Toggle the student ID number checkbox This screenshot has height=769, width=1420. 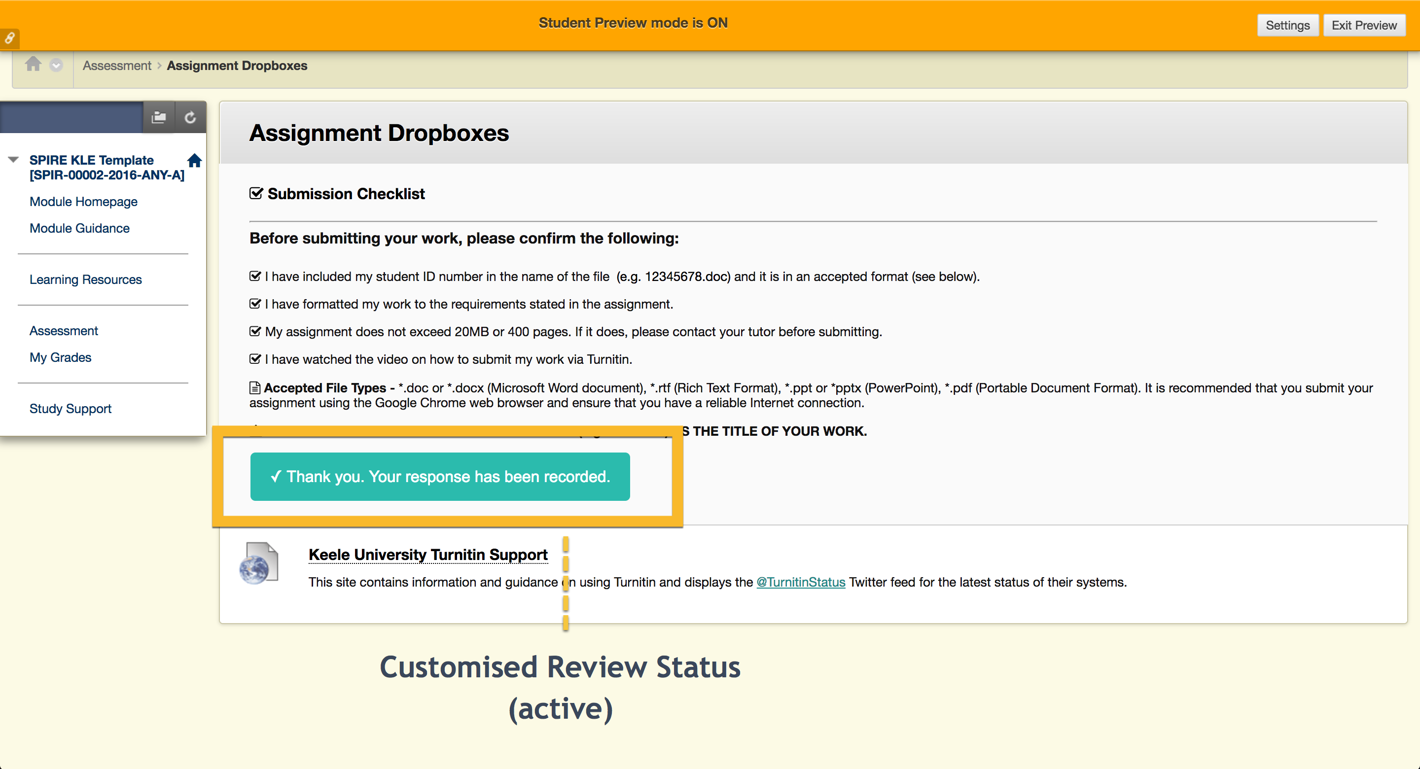pyautogui.click(x=255, y=276)
